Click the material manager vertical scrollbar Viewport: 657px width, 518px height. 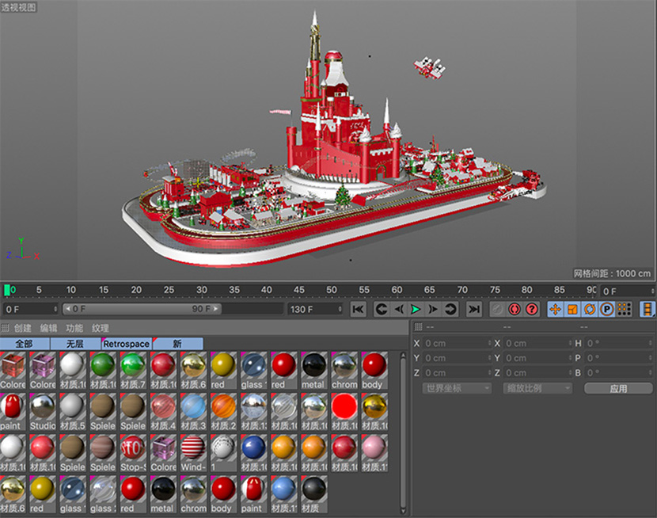tap(403, 433)
